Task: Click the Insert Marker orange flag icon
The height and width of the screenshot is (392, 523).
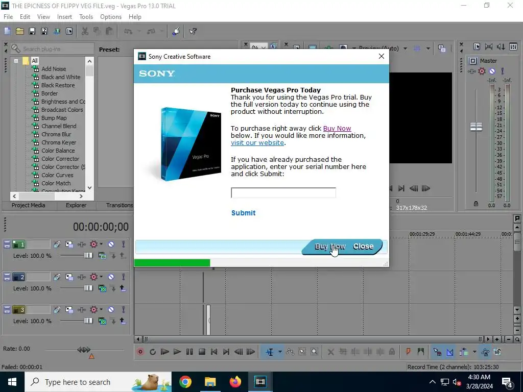Action: pos(408,352)
